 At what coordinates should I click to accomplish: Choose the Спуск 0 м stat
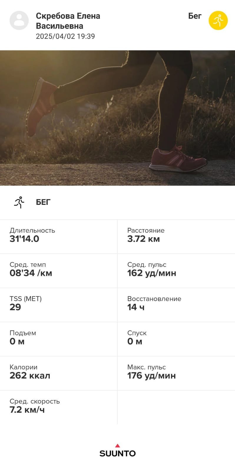click(176, 339)
